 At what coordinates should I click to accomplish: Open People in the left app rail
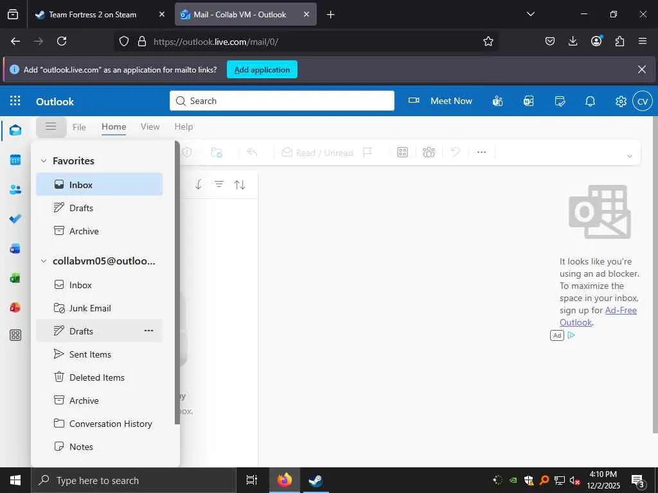click(x=15, y=189)
